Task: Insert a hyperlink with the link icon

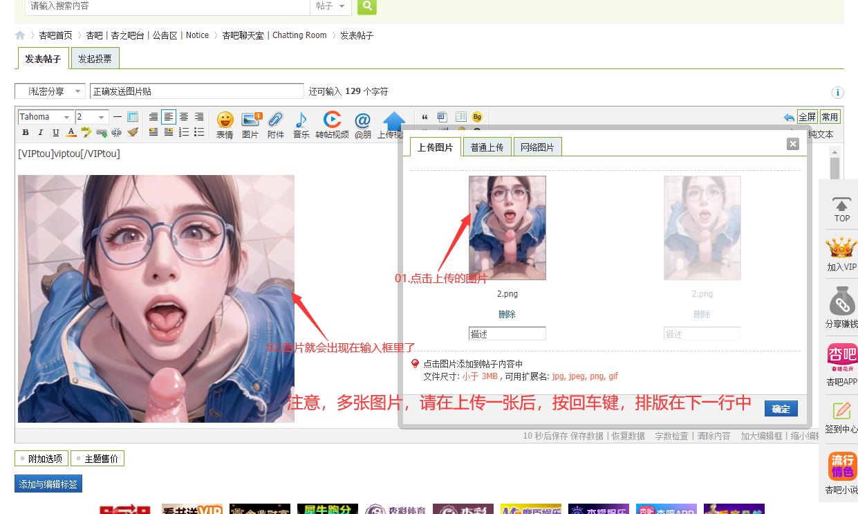Action: tap(102, 132)
